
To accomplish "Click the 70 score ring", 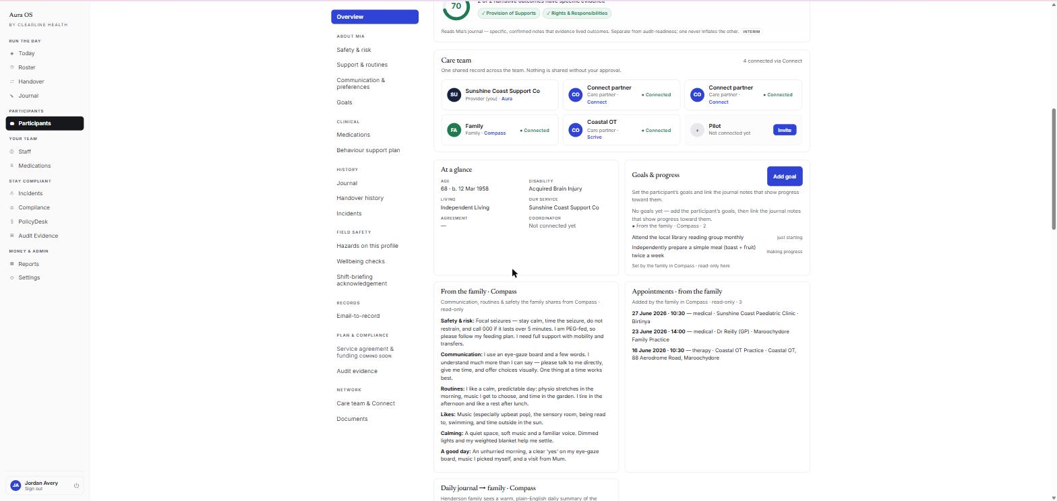I will (456, 7).
